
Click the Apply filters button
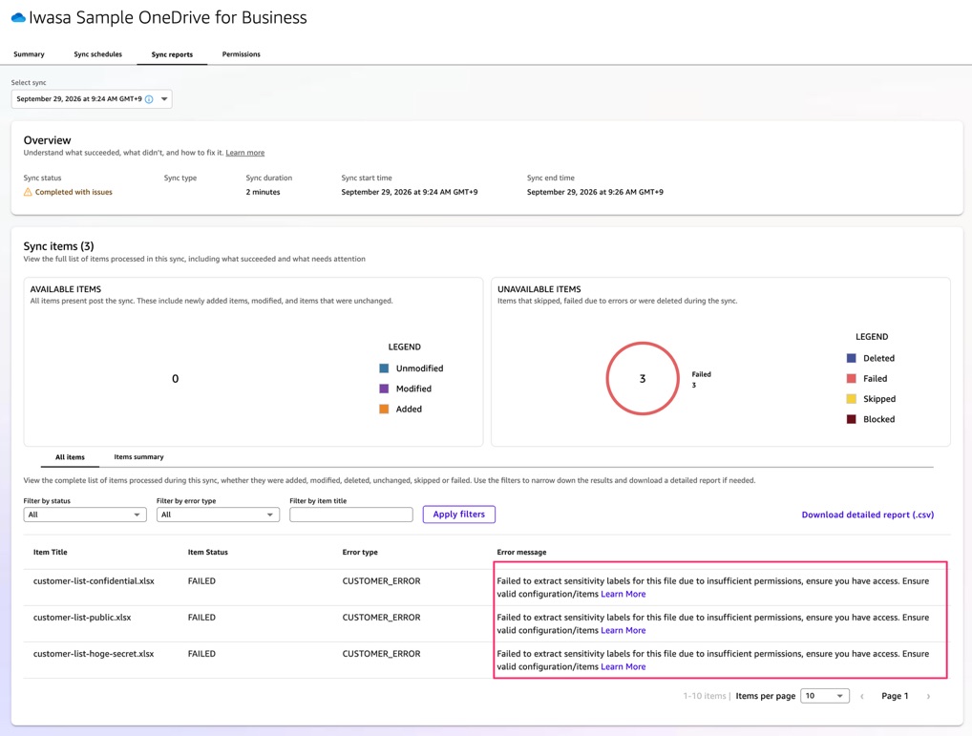[458, 515]
